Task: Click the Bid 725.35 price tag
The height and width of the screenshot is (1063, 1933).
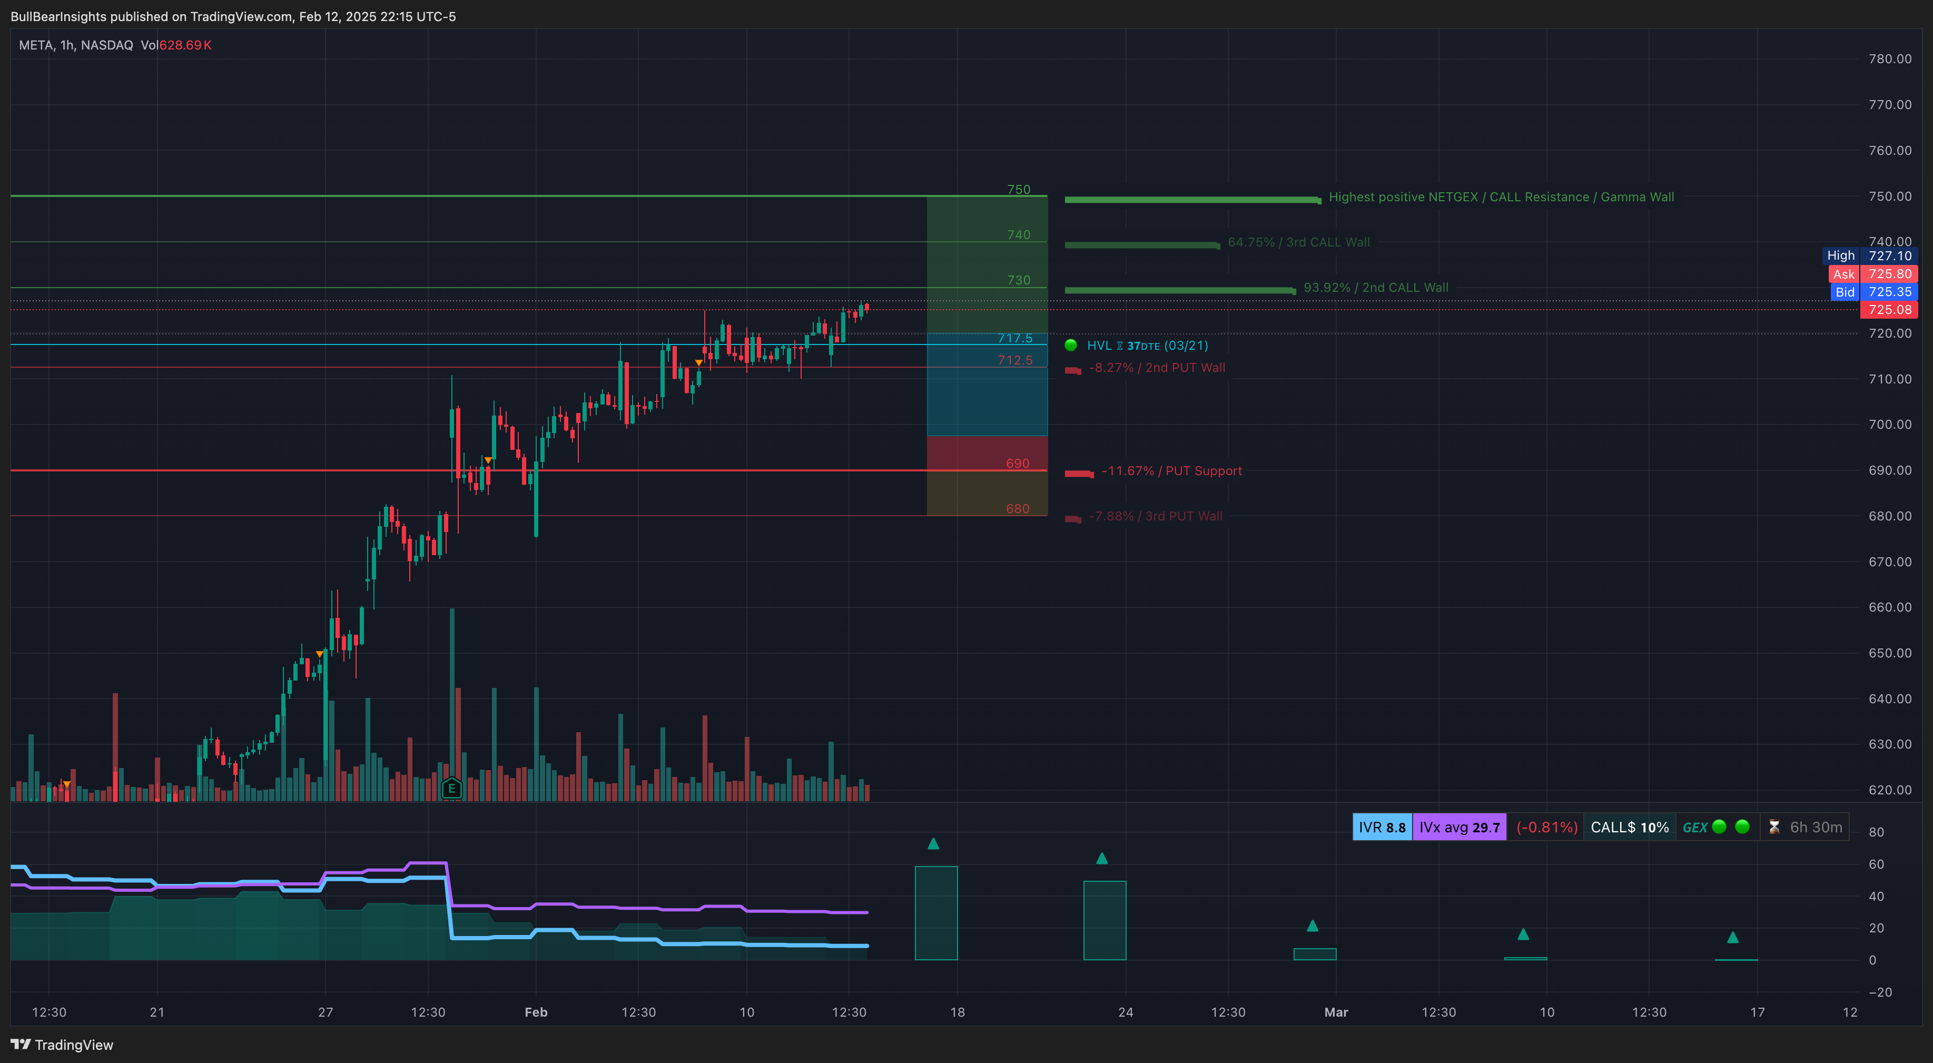Action: 1873,292
